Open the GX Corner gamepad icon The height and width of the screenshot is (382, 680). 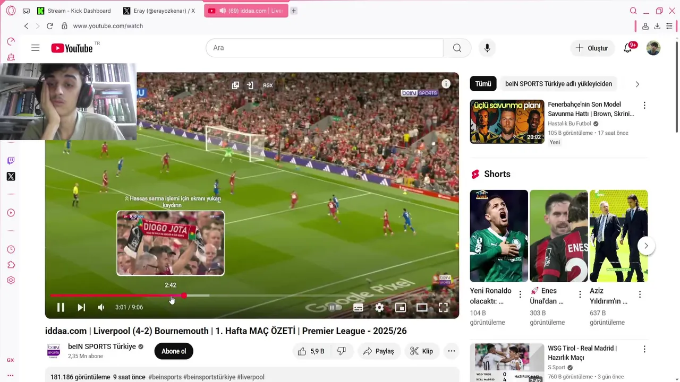(x=26, y=11)
